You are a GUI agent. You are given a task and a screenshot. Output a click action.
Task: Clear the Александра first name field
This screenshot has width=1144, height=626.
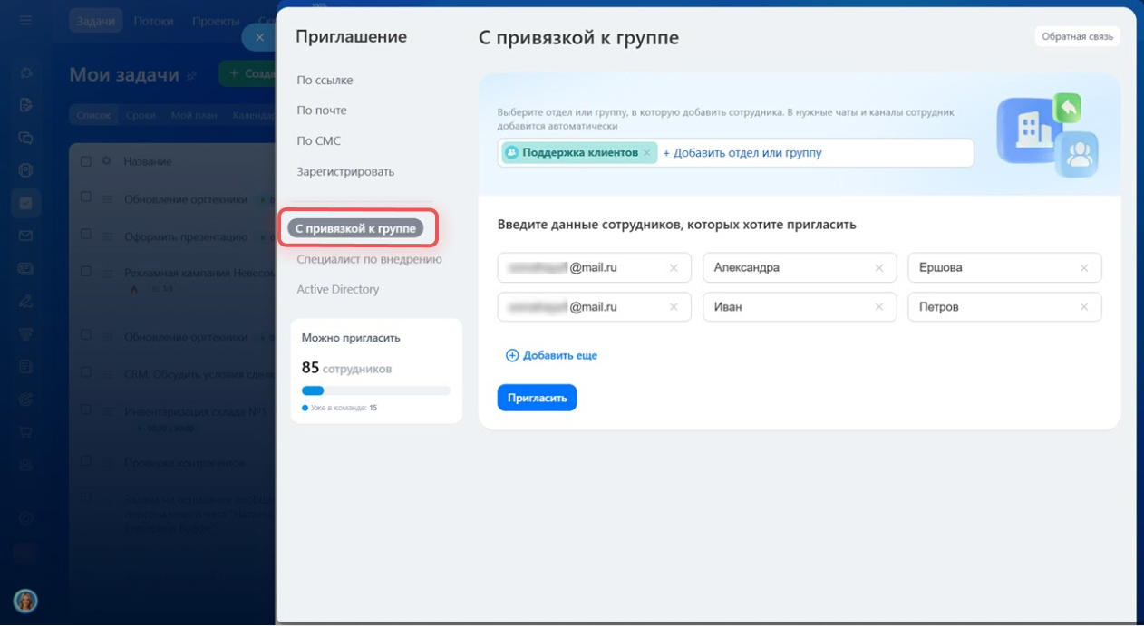(x=878, y=268)
